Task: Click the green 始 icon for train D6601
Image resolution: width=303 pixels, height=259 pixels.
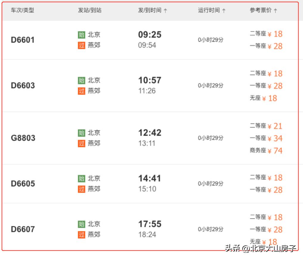Action: point(81,35)
